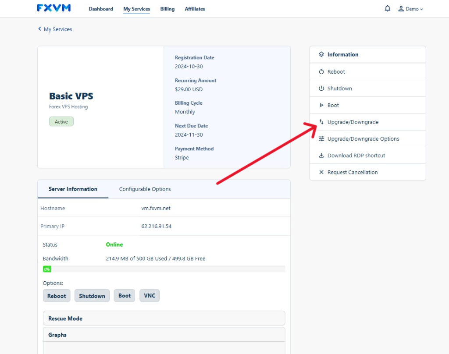Click the bandwidth usage progress bar
The height and width of the screenshot is (354, 449).
pos(164,269)
